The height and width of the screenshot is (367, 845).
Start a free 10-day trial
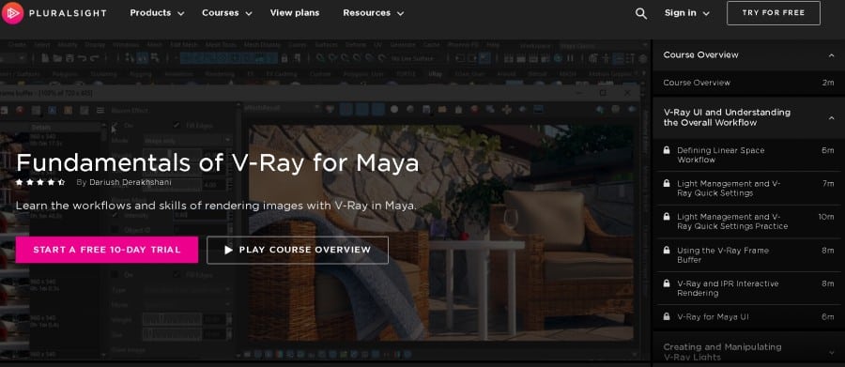point(107,250)
